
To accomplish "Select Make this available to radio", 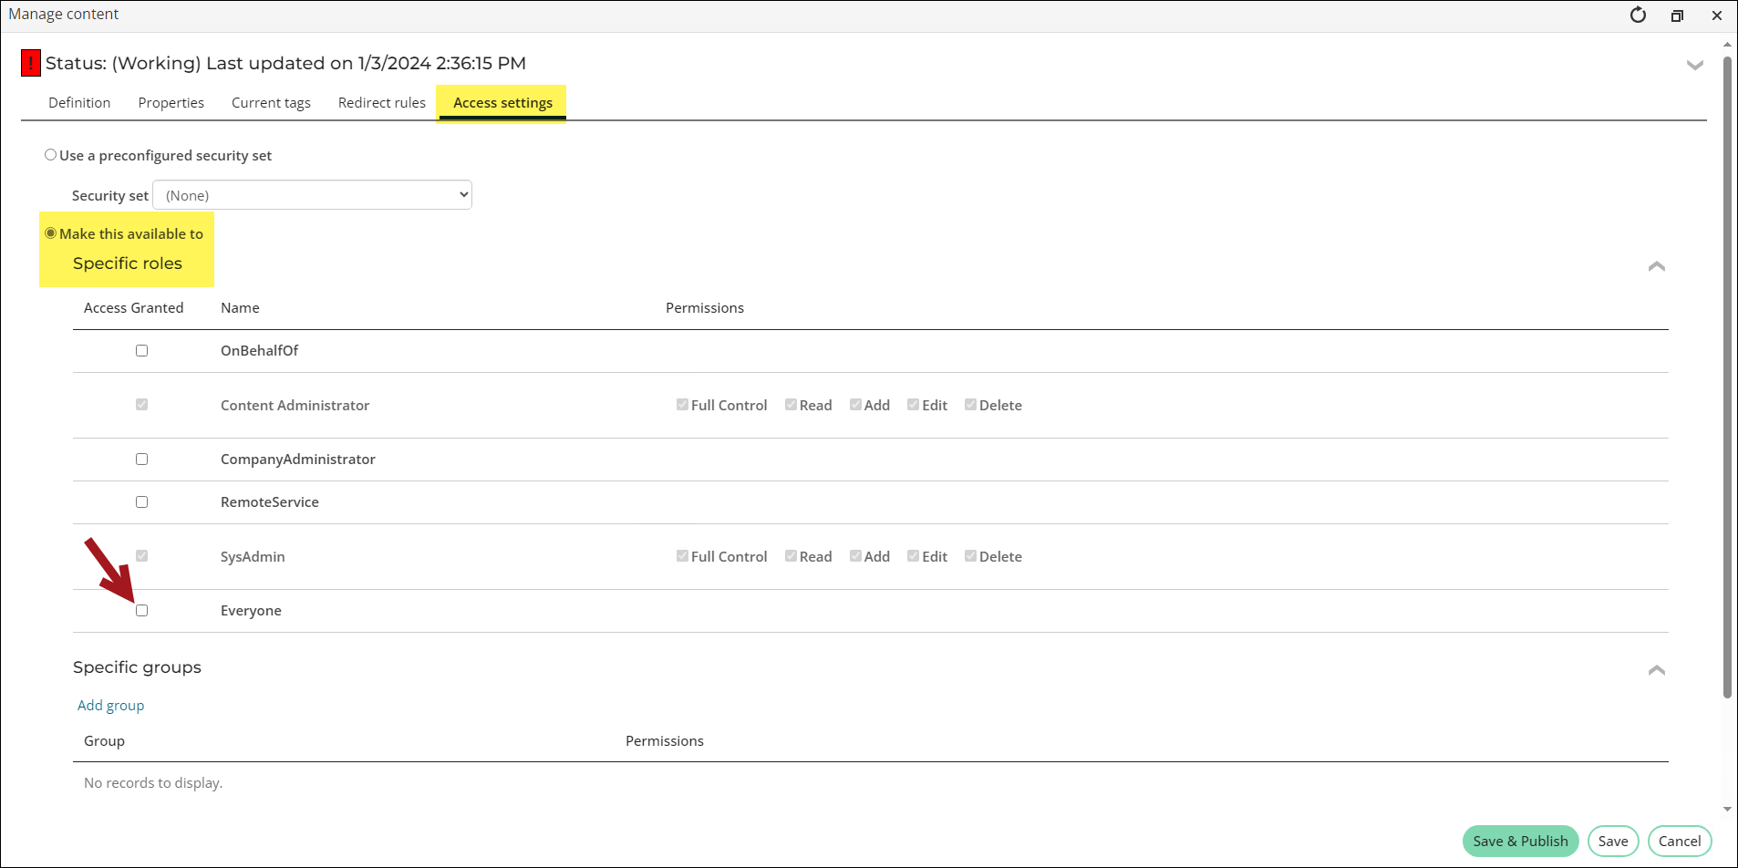I will [x=51, y=233].
